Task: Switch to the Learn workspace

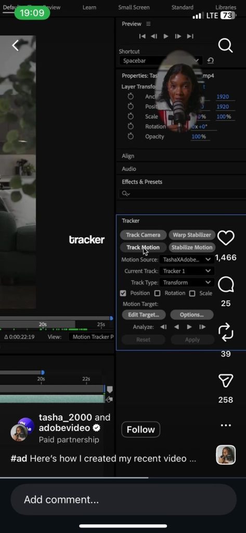Action: tap(89, 7)
